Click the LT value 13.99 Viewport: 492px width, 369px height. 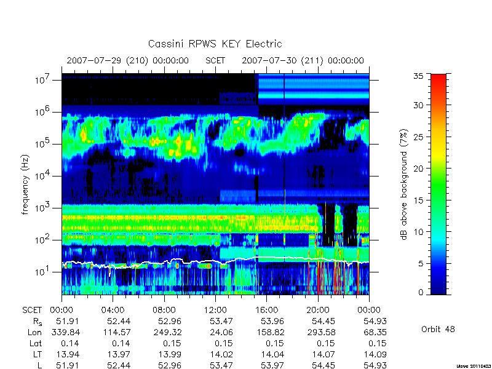(170, 354)
